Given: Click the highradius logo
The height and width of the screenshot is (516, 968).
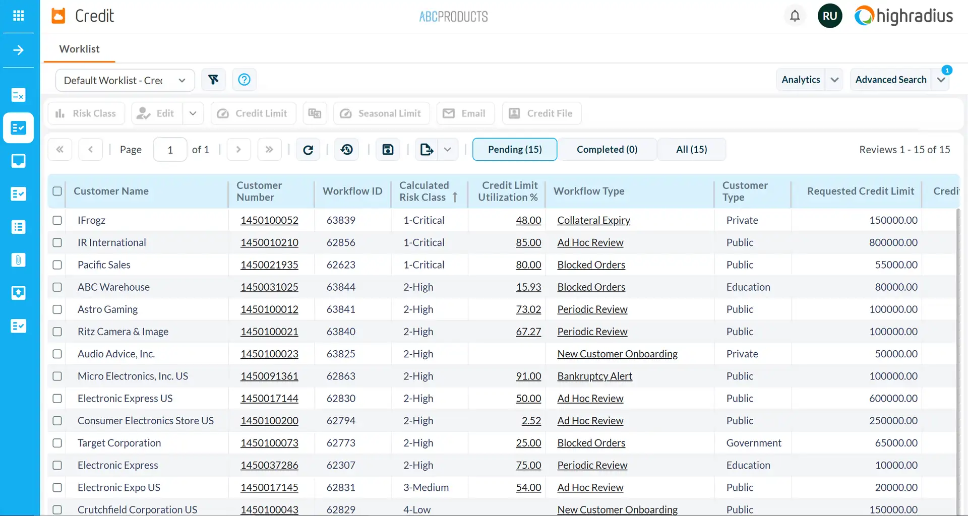Looking at the screenshot, I should [904, 16].
